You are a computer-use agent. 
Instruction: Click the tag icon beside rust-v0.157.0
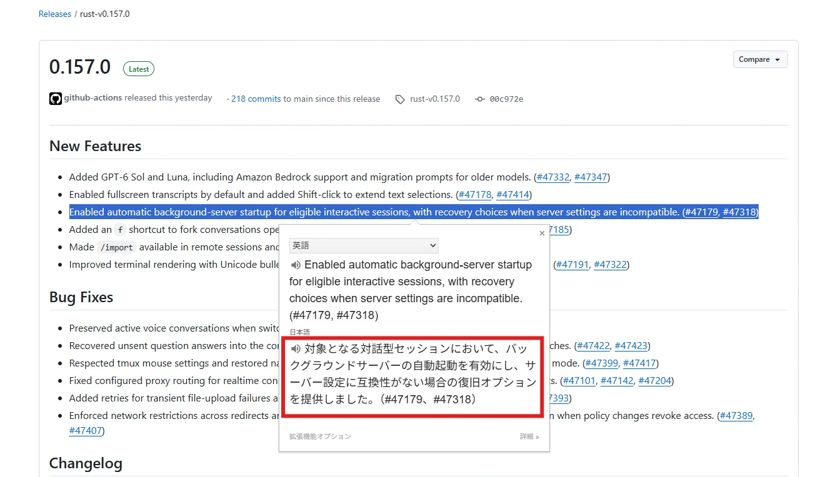pos(400,99)
